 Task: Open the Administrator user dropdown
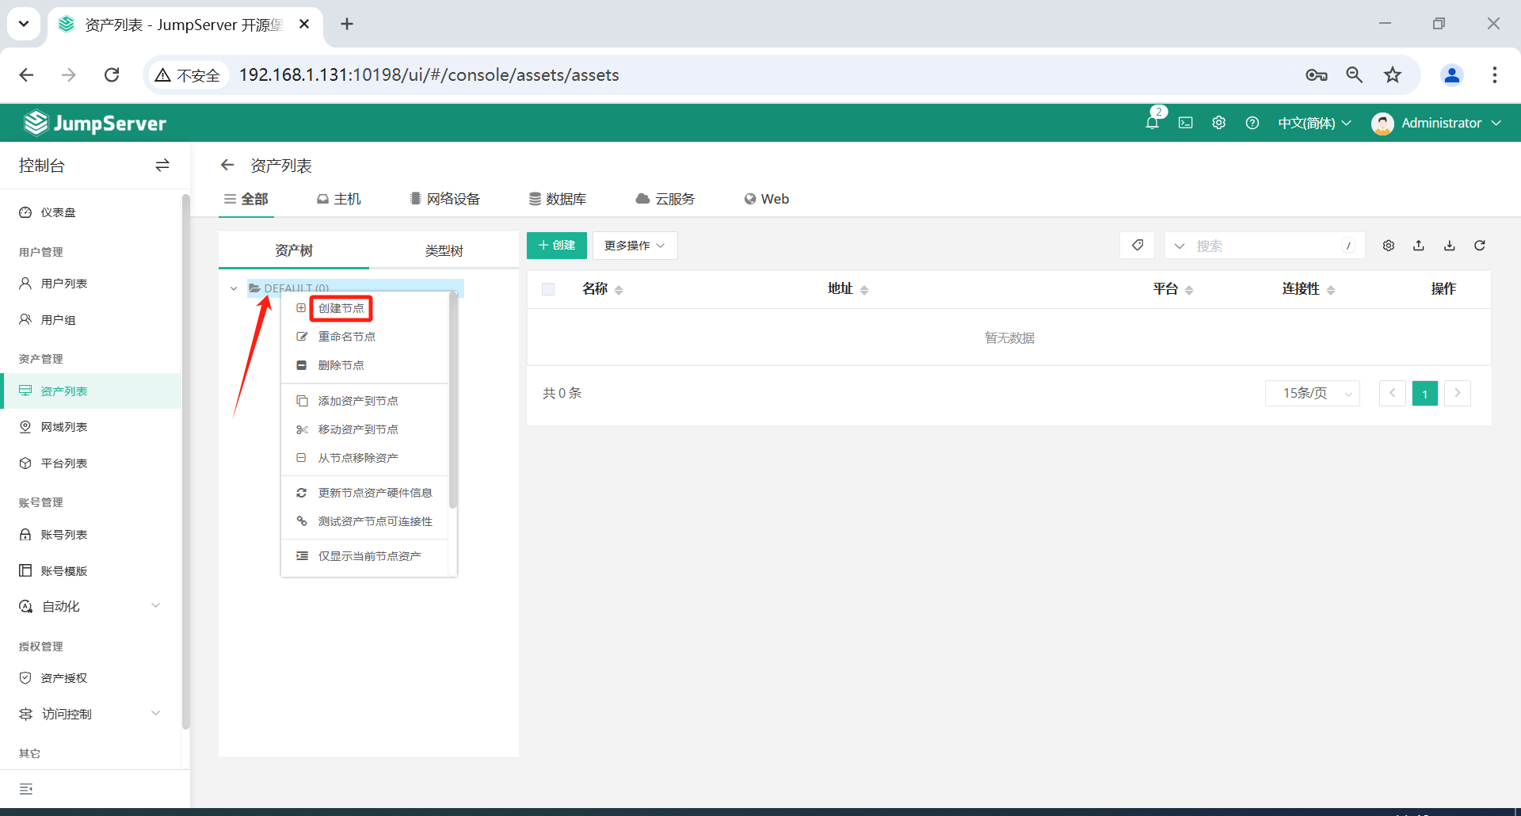(x=1451, y=123)
